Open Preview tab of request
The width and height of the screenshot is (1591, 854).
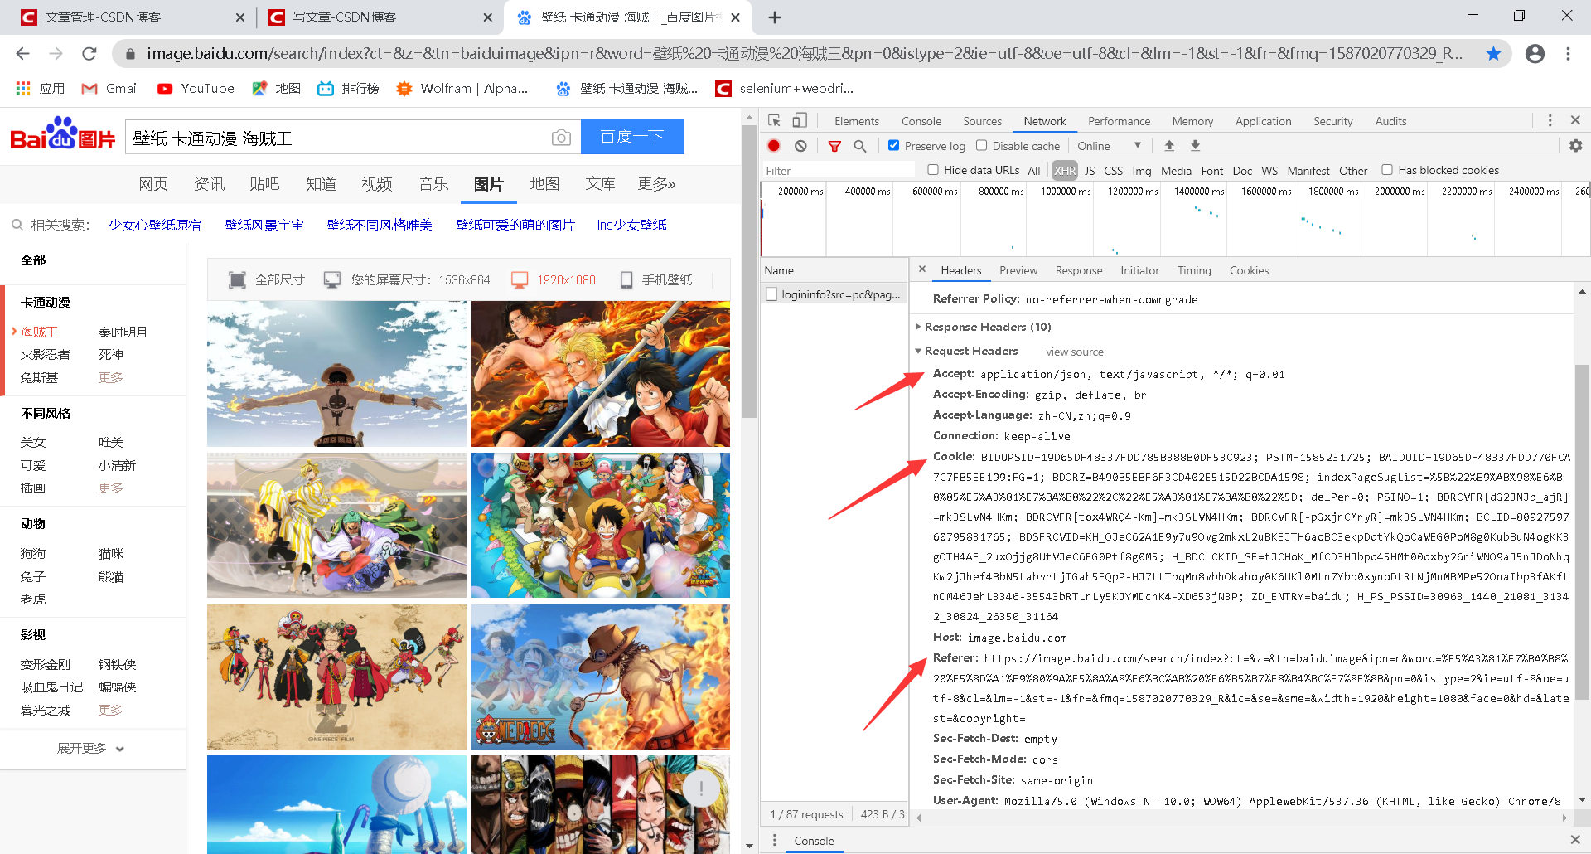point(1018,270)
